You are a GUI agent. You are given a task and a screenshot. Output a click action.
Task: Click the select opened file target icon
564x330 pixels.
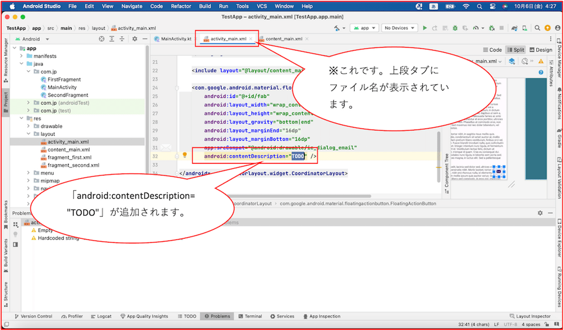102,39
